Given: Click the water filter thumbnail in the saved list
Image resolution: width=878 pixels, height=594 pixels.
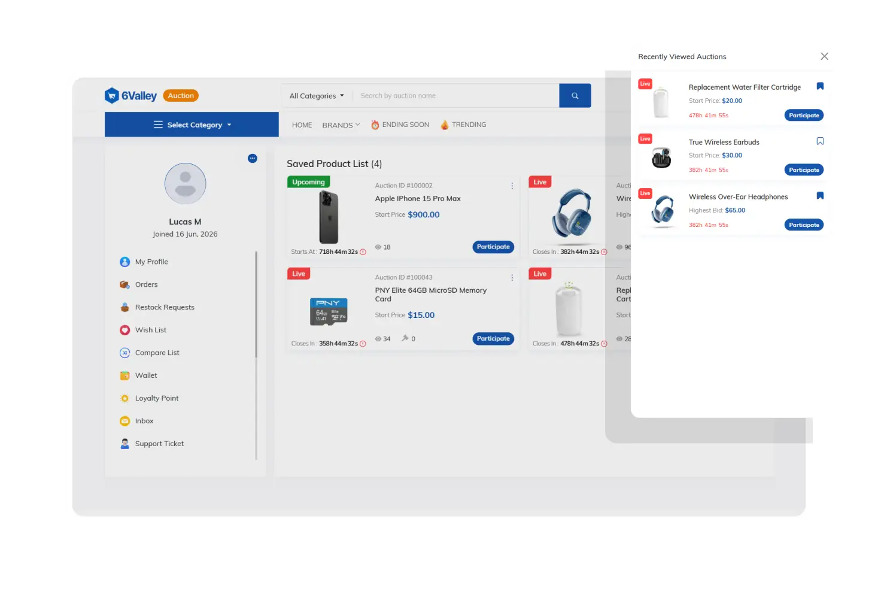Looking at the screenshot, I should pos(569,309).
